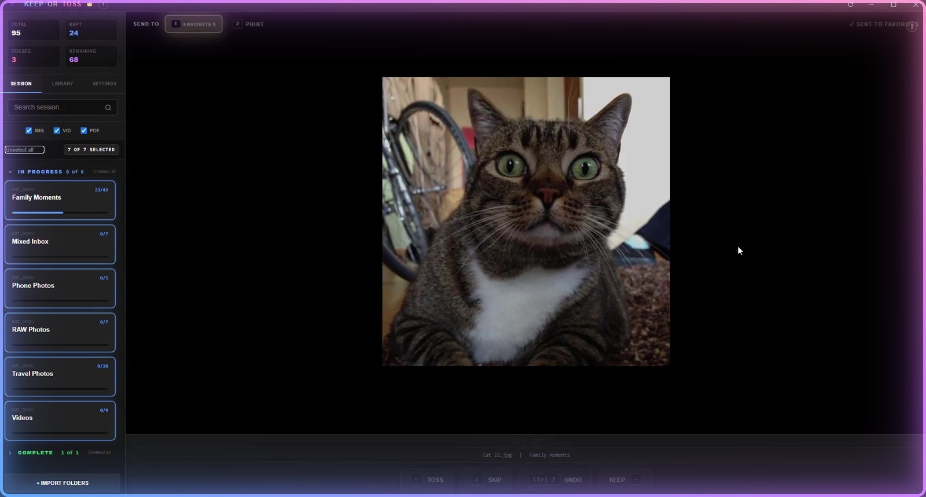Expand the Complete folder group

(x=10, y=453)
